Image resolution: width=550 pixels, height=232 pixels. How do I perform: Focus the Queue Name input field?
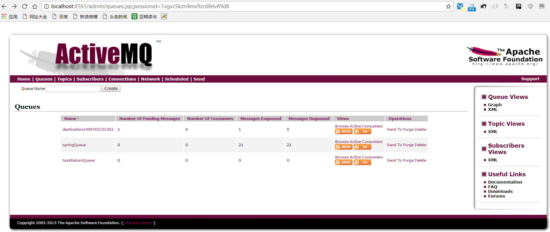(x=73, y=88)
